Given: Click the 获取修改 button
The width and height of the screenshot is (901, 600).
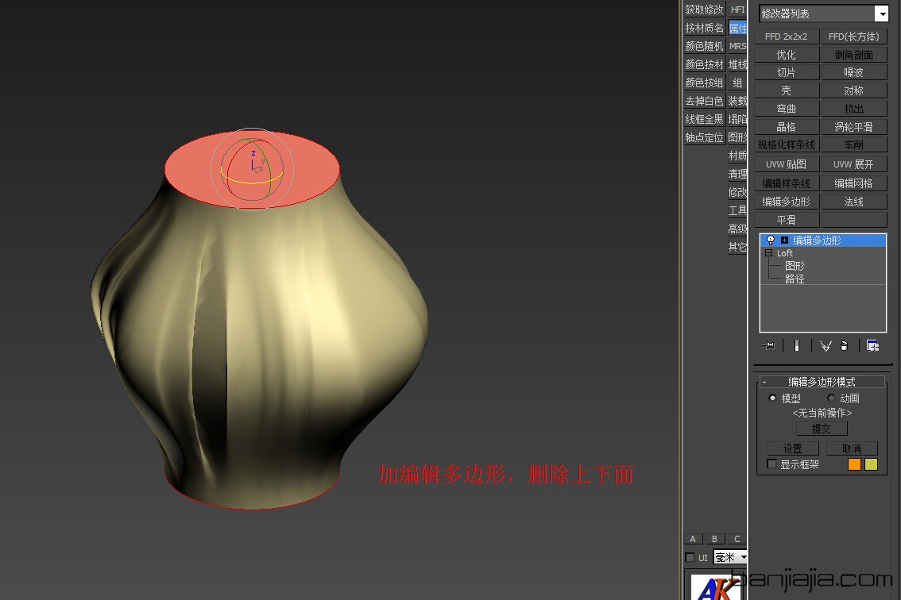Looking at the screenshot, I should click(x=705, y=10).
